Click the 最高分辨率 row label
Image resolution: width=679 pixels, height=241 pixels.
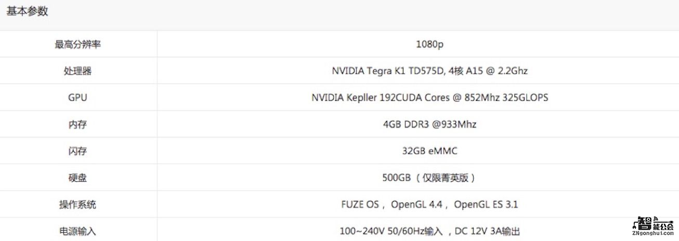pyautogui.click(x=78, y=44)
